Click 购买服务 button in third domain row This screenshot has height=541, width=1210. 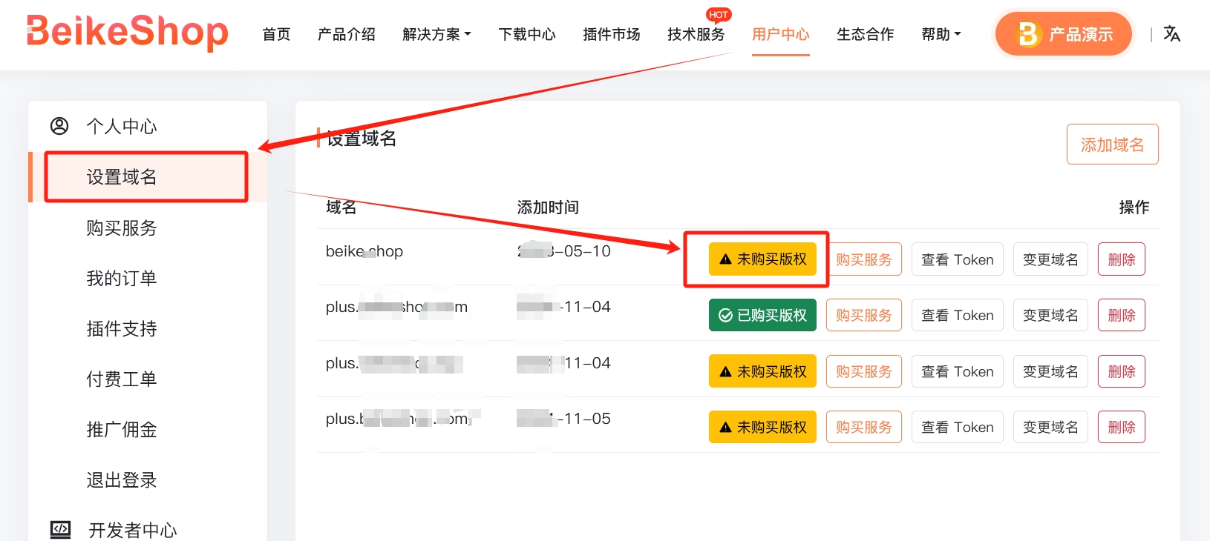pyautogui.click(x=863, y=371)
